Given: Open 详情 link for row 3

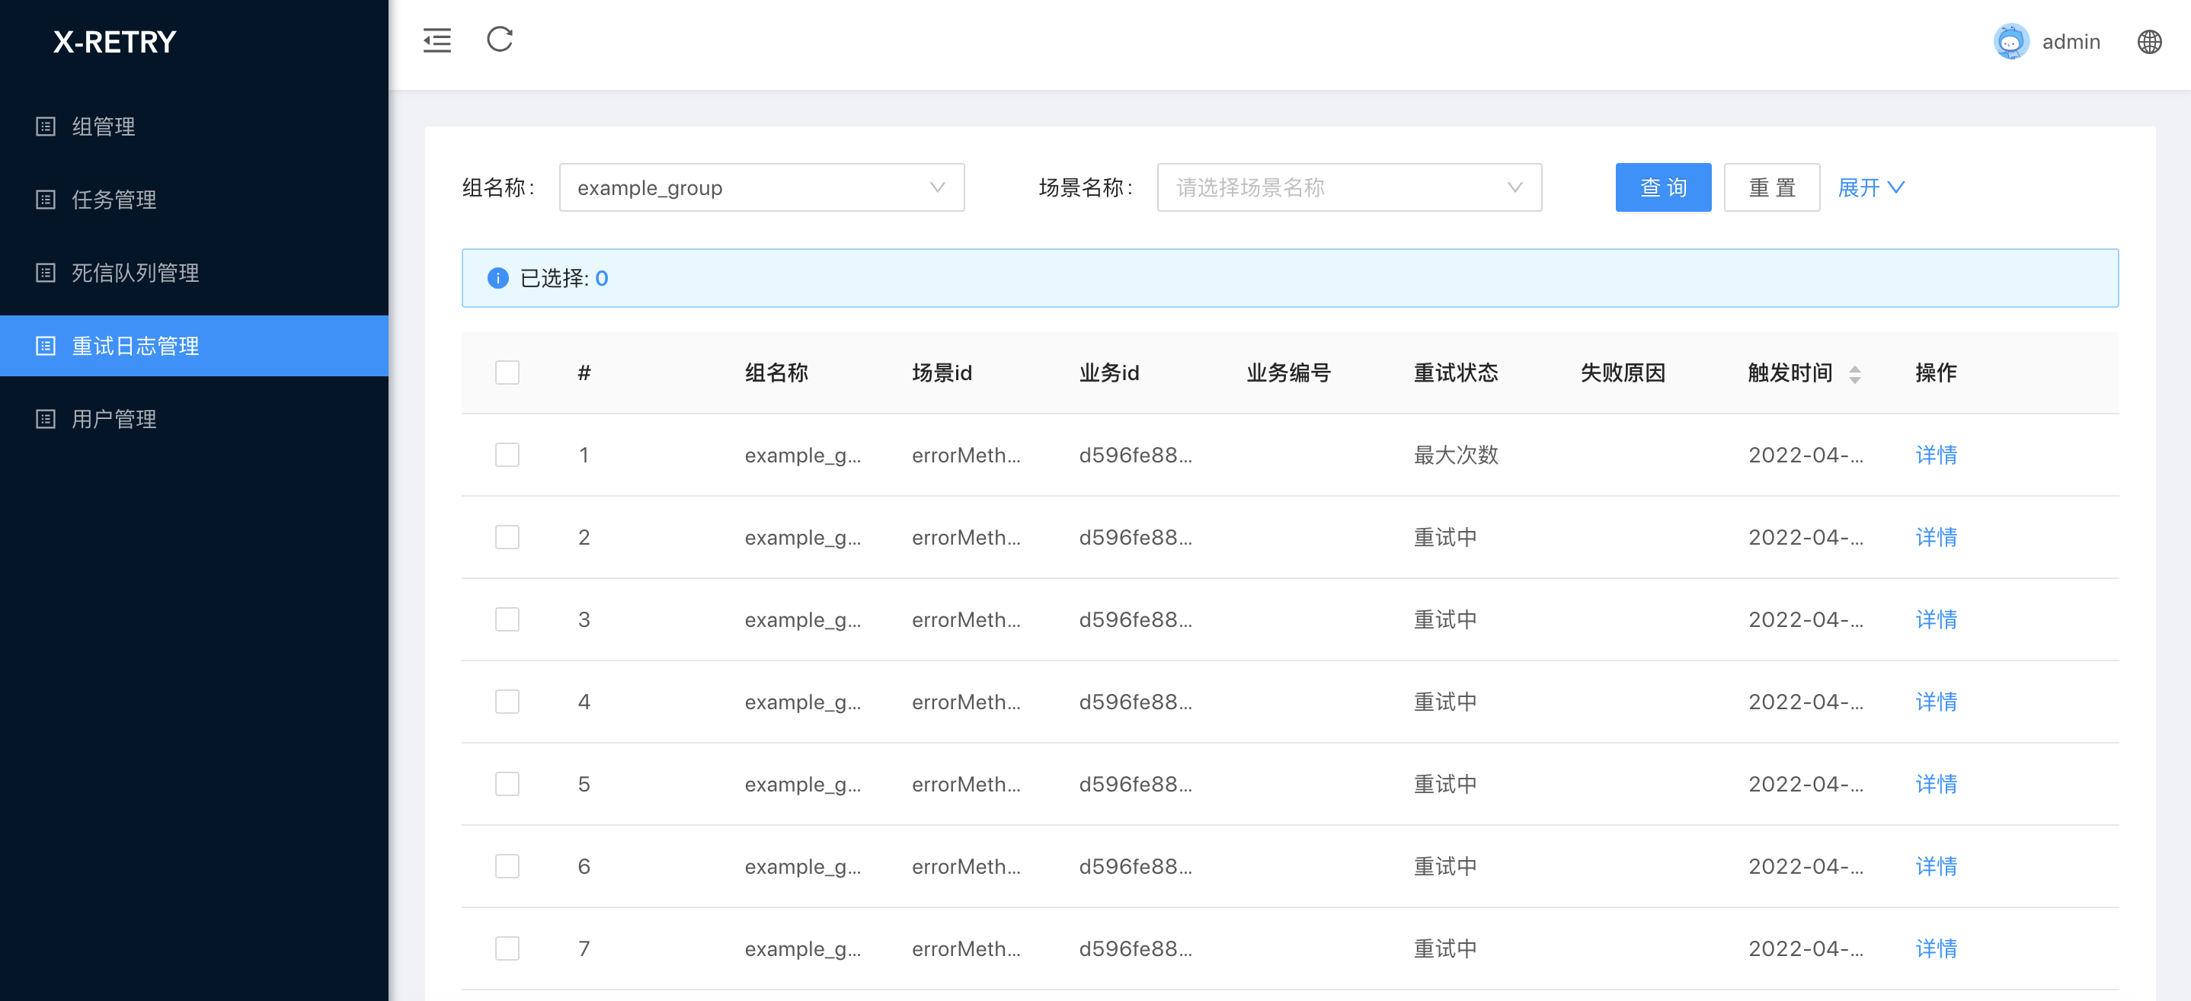Looking at the screenshot, I should [1935, 620].
